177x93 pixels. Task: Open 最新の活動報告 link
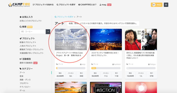click(26, 63)
